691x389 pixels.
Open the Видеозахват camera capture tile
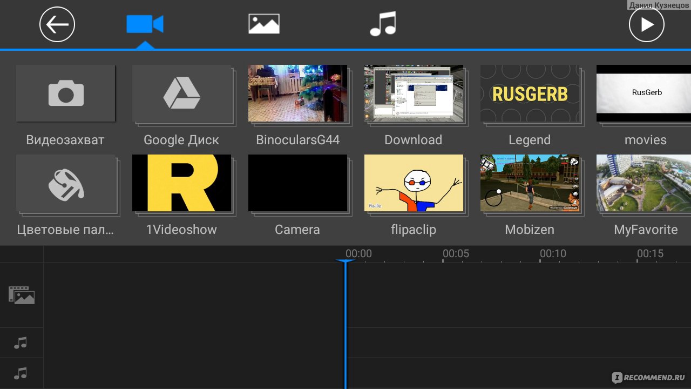(65, 93)
